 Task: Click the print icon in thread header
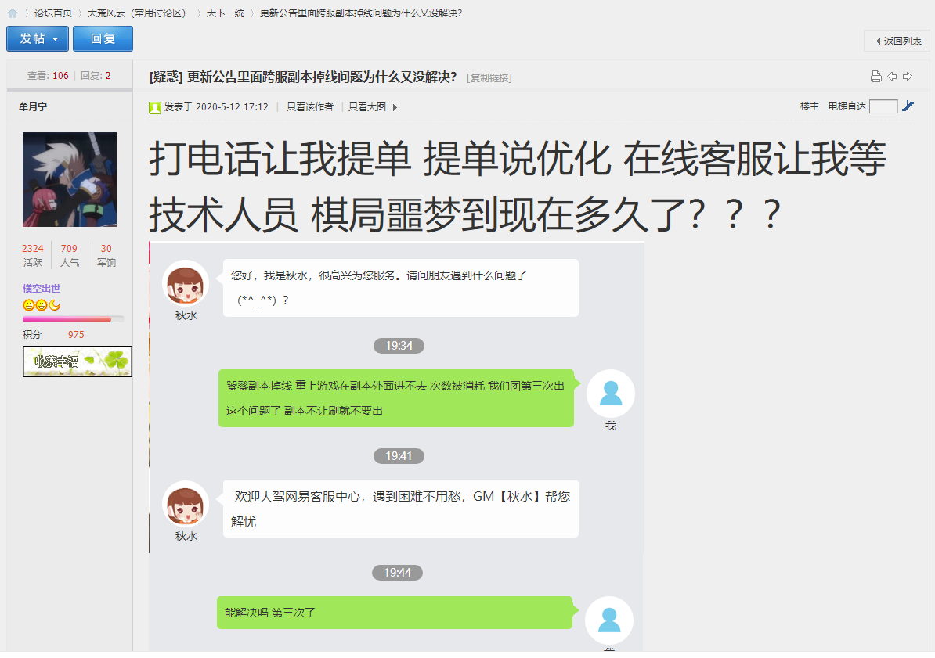pyautogui.click(x=876, y=77)
